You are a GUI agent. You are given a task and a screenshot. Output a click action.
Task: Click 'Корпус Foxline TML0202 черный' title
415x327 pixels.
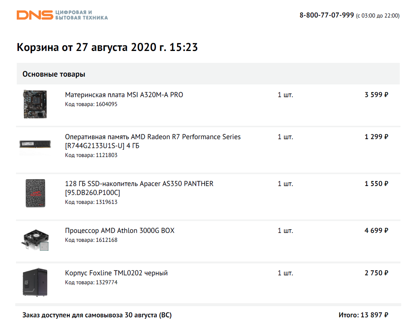tap(116, 273)
